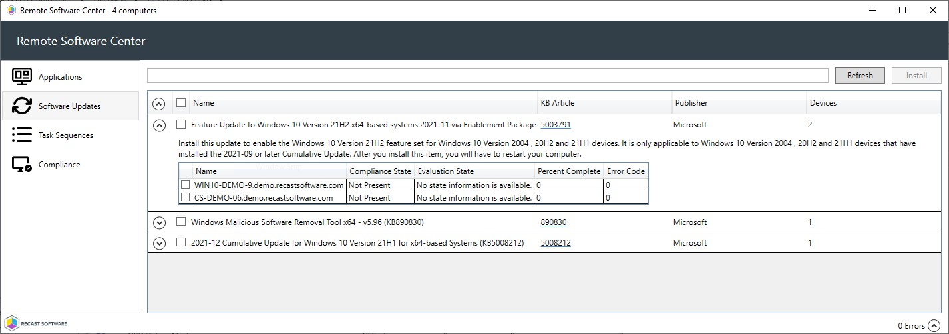Expand the 2021-12 Cumulative Update row
The width and height of the screenshot is (949, 334).
(x=159, y=244)
